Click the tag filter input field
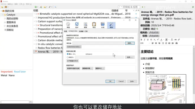Image resolution: width=195 pixels, height=109 pixels. pos(15,102)
